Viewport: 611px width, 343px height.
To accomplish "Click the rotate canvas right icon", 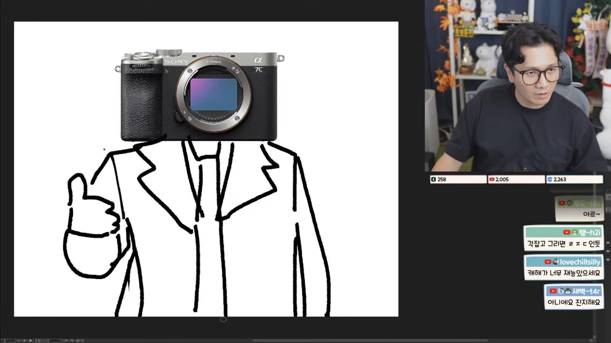I will point(72,340).
